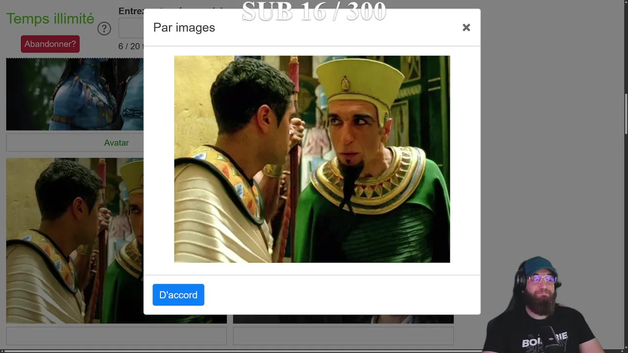Close the Par images dialog with X
The image size is (628, 353).
[466, 27]
